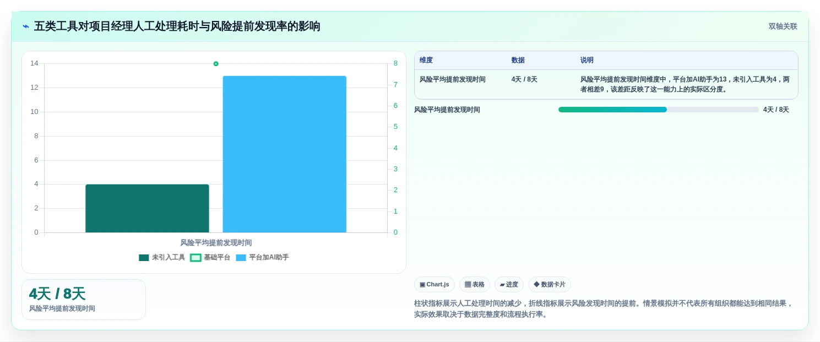
Task: Click the x-axis label 风险平均提前发现时间
Action: [x=216, y=242]
